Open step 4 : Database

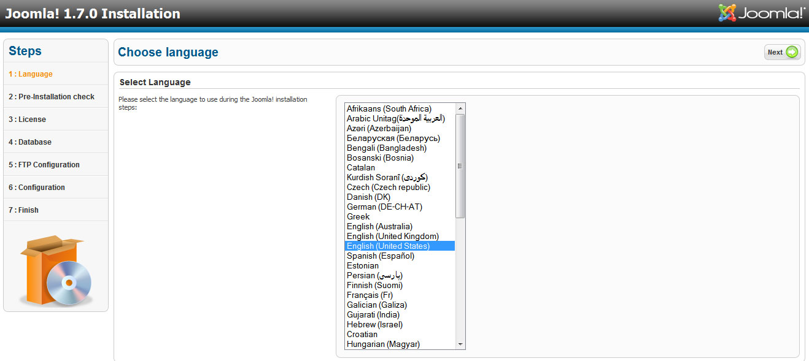point(56,142)
